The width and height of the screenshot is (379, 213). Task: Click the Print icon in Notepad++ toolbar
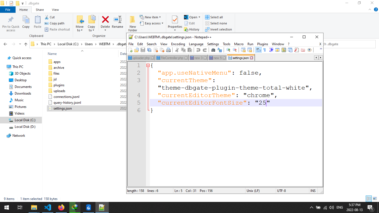click(x=168, y=50)
